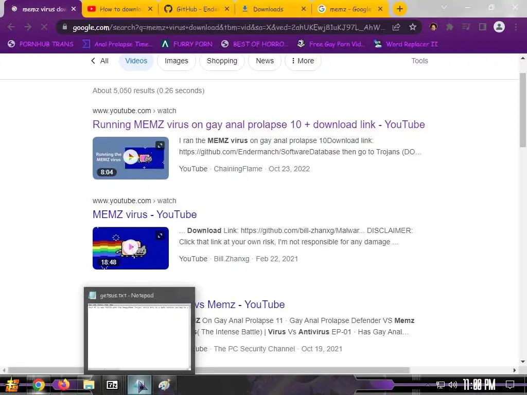
Task: Select the Images filter chip
Action: (x=177, y=61)
